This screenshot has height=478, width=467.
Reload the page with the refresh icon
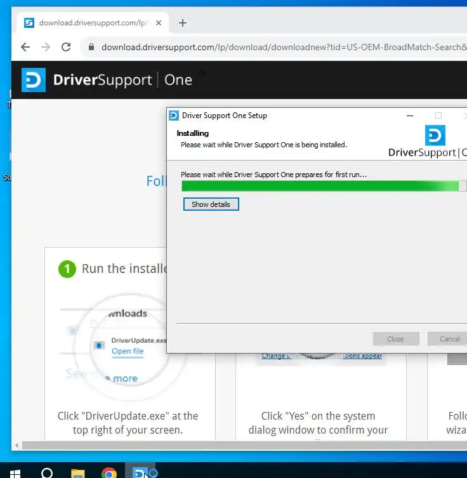tap(66, 47)
